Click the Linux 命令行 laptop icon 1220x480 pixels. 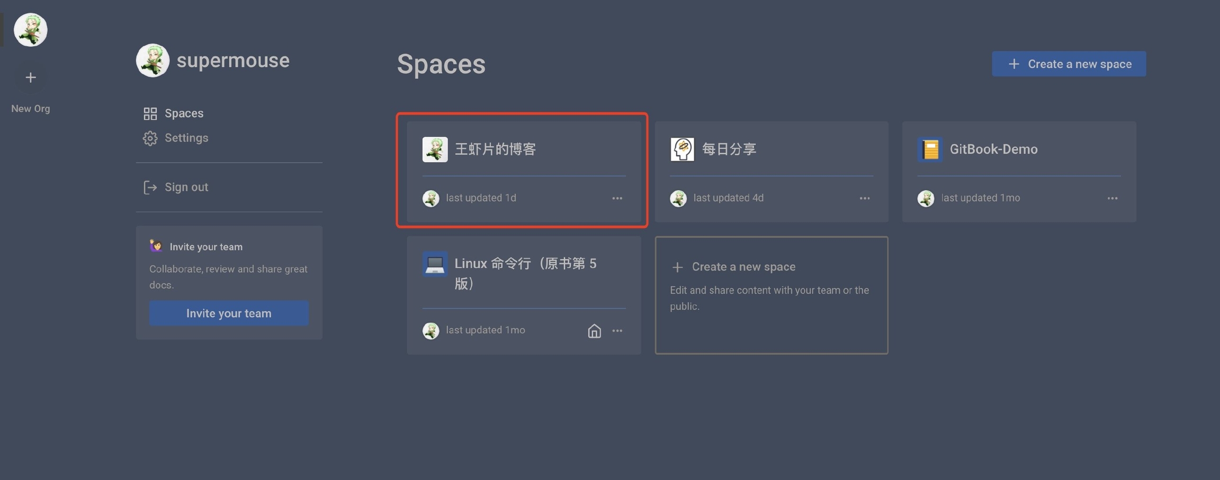click(435, 264)
